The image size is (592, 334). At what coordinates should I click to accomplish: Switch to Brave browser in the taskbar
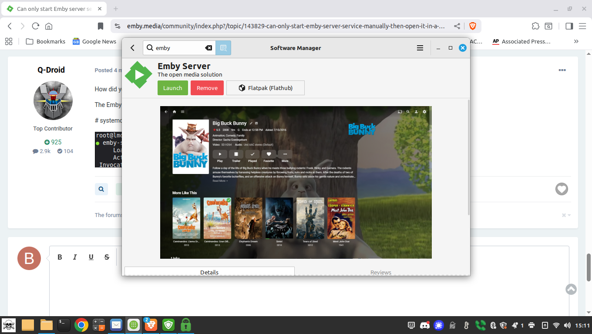click(x=151, y=325)
